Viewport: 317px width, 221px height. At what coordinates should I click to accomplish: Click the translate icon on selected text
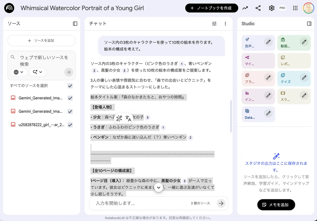click(128, 118)
